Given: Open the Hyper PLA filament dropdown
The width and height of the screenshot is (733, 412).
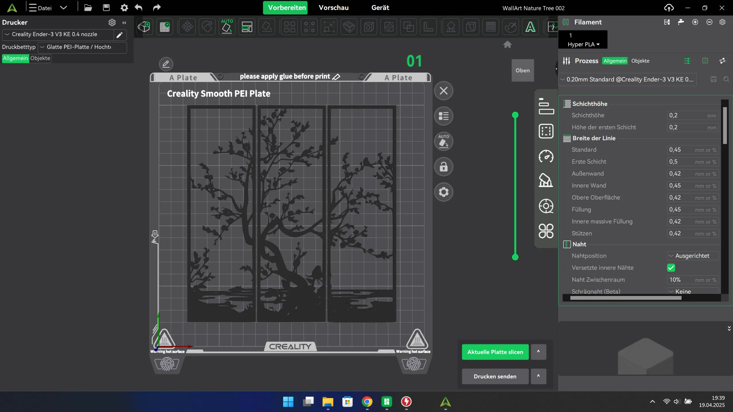Looking at the screenshot, I should (583, 44).
